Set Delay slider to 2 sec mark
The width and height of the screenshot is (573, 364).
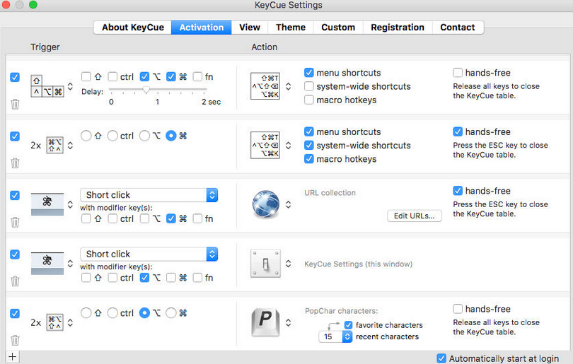206,89
